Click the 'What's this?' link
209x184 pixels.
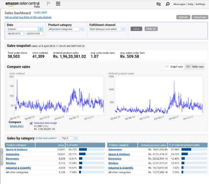(x=17, y=126)
